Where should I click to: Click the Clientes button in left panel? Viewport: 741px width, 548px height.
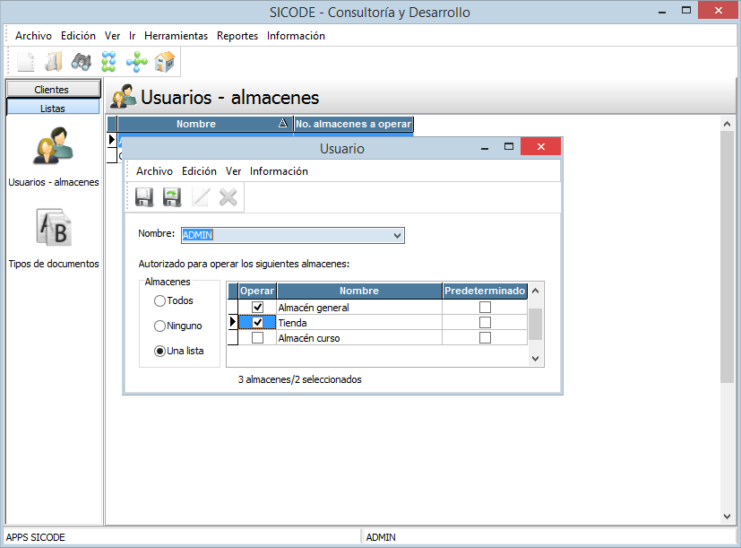coord(52,90)
